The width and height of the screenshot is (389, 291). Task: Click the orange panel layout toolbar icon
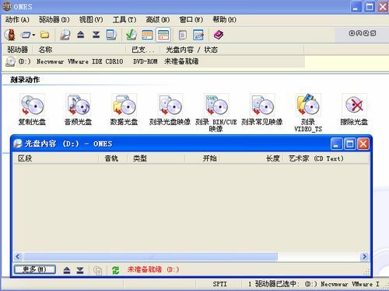pos(147,35)
